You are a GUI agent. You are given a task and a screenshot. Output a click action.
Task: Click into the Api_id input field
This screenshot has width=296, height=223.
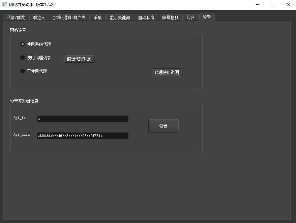click(83, 119)
